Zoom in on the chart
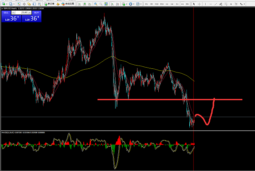 click(96, 4)
